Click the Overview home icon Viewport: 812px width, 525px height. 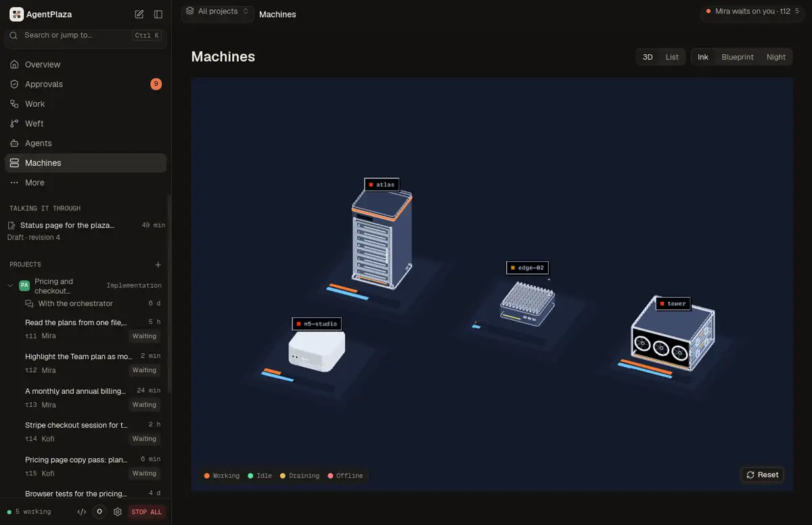14,64
